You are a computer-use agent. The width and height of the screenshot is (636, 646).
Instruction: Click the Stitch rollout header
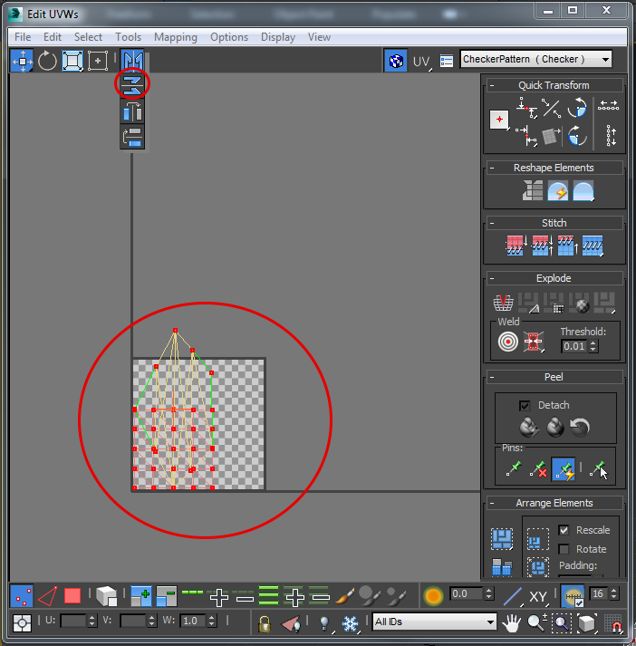[554, 223]
